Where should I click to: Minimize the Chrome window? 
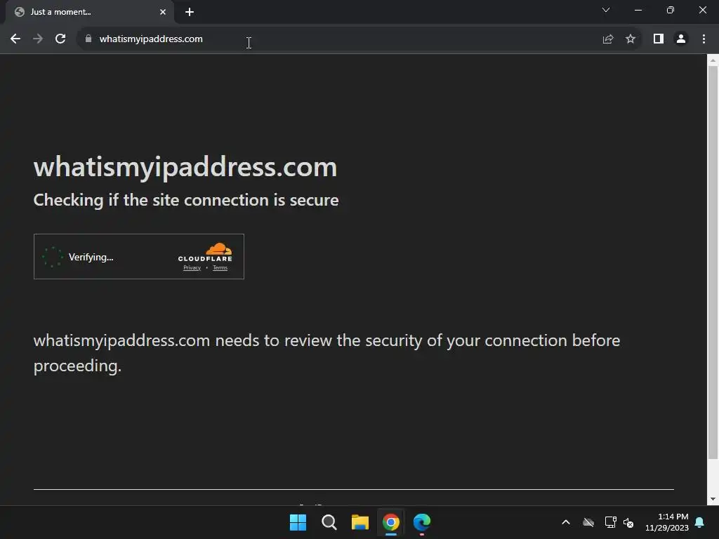[x=638, y=10]
